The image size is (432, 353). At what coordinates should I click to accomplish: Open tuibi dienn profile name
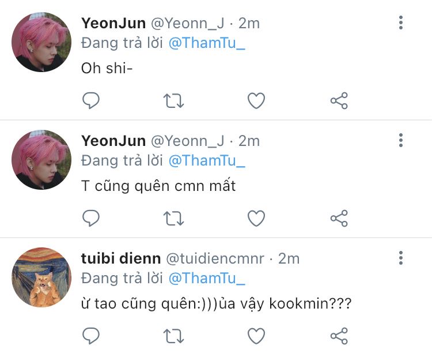tap(121, 258)
